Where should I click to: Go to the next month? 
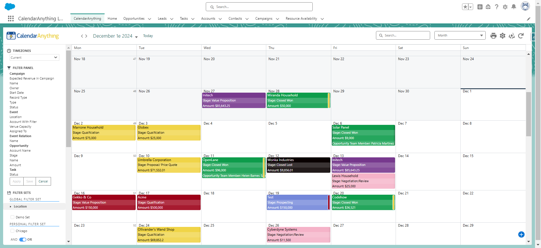[x=86, y=36]
